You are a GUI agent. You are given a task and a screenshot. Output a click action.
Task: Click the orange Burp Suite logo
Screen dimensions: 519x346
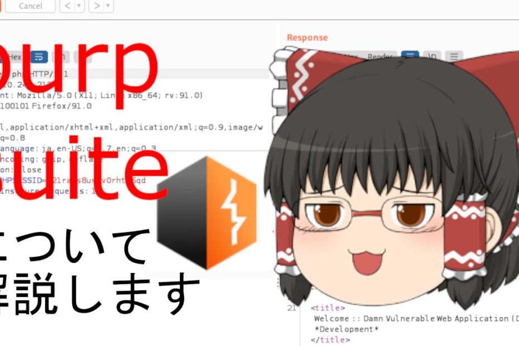coord(206,212)
